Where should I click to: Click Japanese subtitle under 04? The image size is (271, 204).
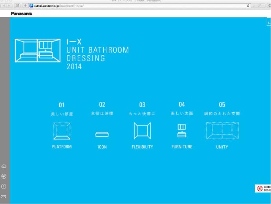(182, 113)
